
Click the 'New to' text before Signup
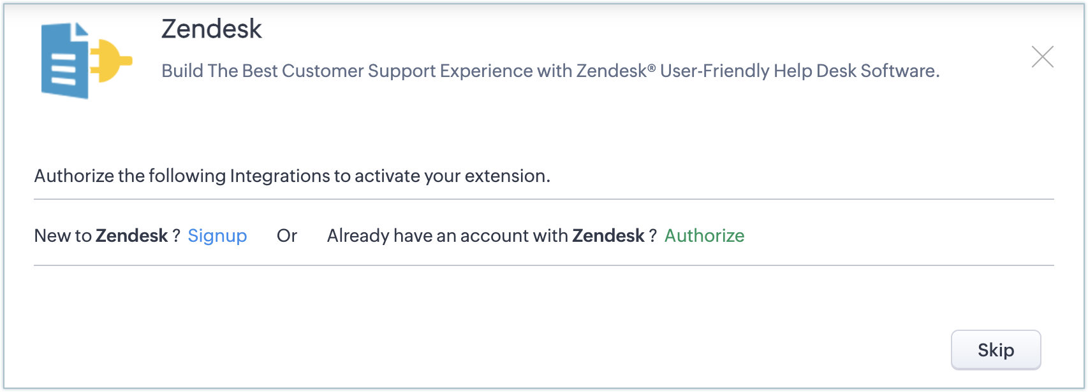point(62,236)
